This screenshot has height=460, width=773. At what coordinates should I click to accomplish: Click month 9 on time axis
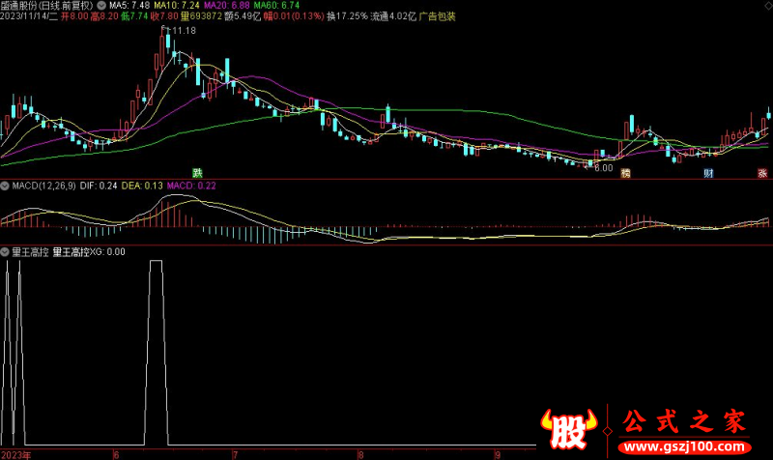pyautogui.click(x=498, y=455)
